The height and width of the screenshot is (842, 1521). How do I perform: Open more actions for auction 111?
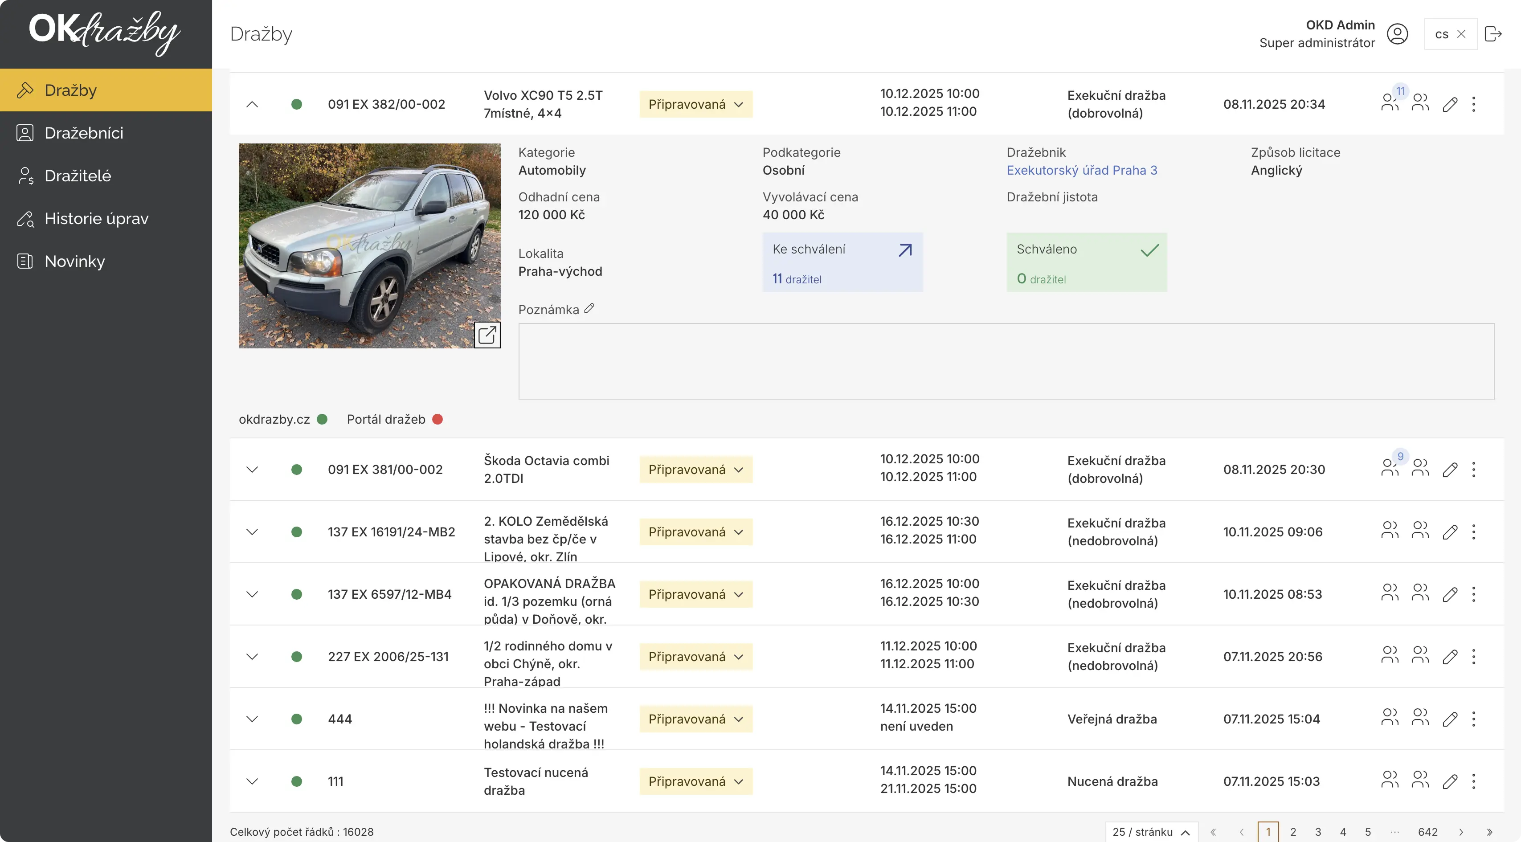(x=1474, y=781)
